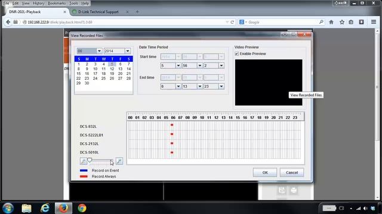Image resolution: width=382 pixels, height=214 pixels.
Task: Select day 17 in calendar
Action: pyautogui.click(x=95, y=74)
